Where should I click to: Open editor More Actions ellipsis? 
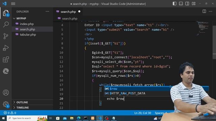pos(211,11)
